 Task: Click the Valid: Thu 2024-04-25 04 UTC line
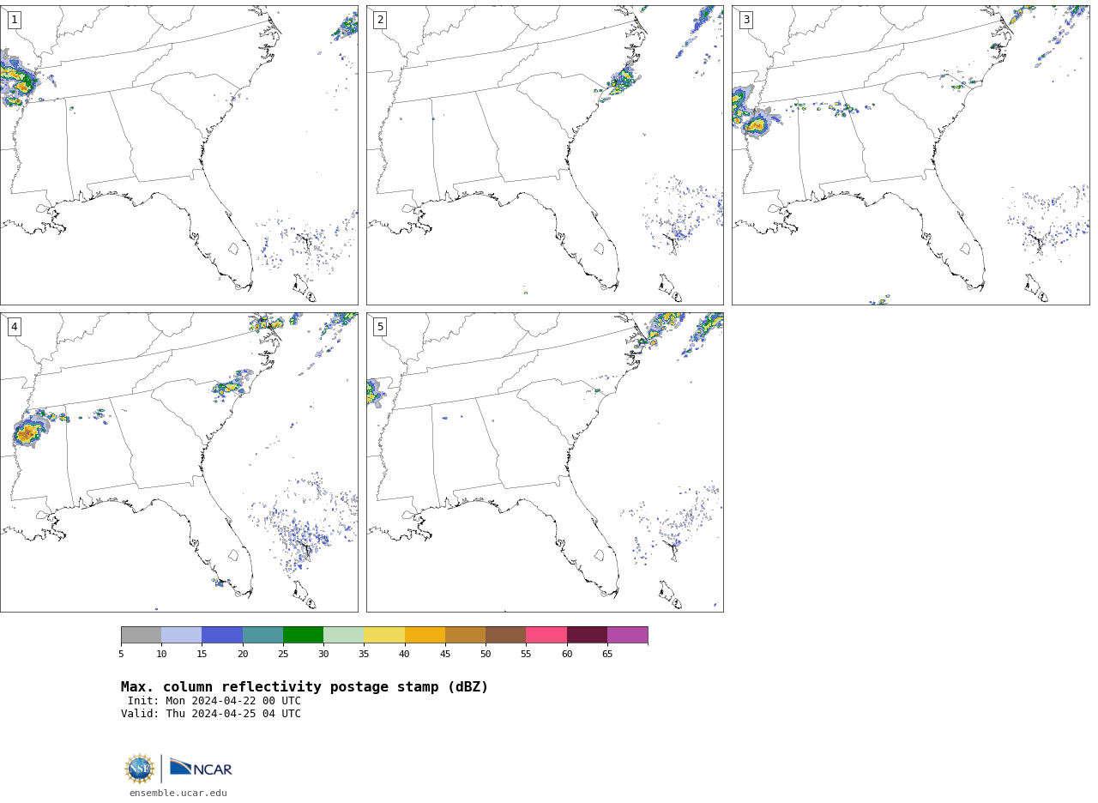(x=211, y=714)
